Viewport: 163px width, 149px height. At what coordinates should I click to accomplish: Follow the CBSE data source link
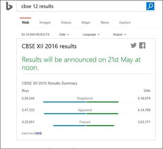pos(38,133)
